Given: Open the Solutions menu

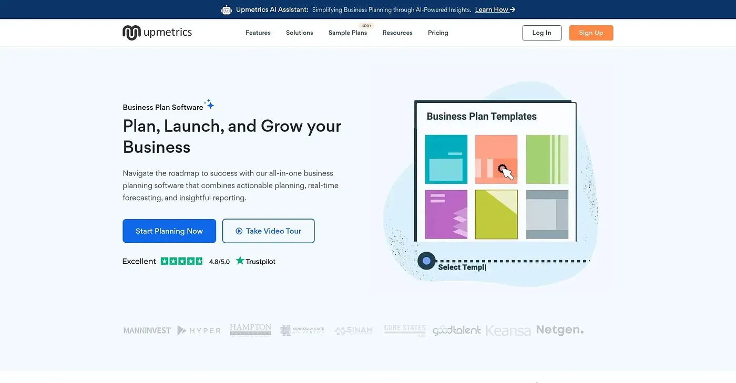Looking at the screenshot, I should click(x=300, y=33).
